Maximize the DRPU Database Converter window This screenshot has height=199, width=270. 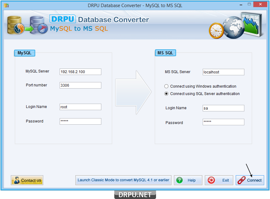(x=249, y=4)
